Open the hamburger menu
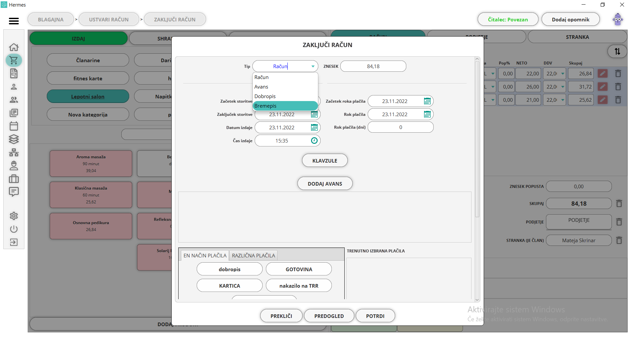Viewport: 630px width, 338px height. [14, 21]
